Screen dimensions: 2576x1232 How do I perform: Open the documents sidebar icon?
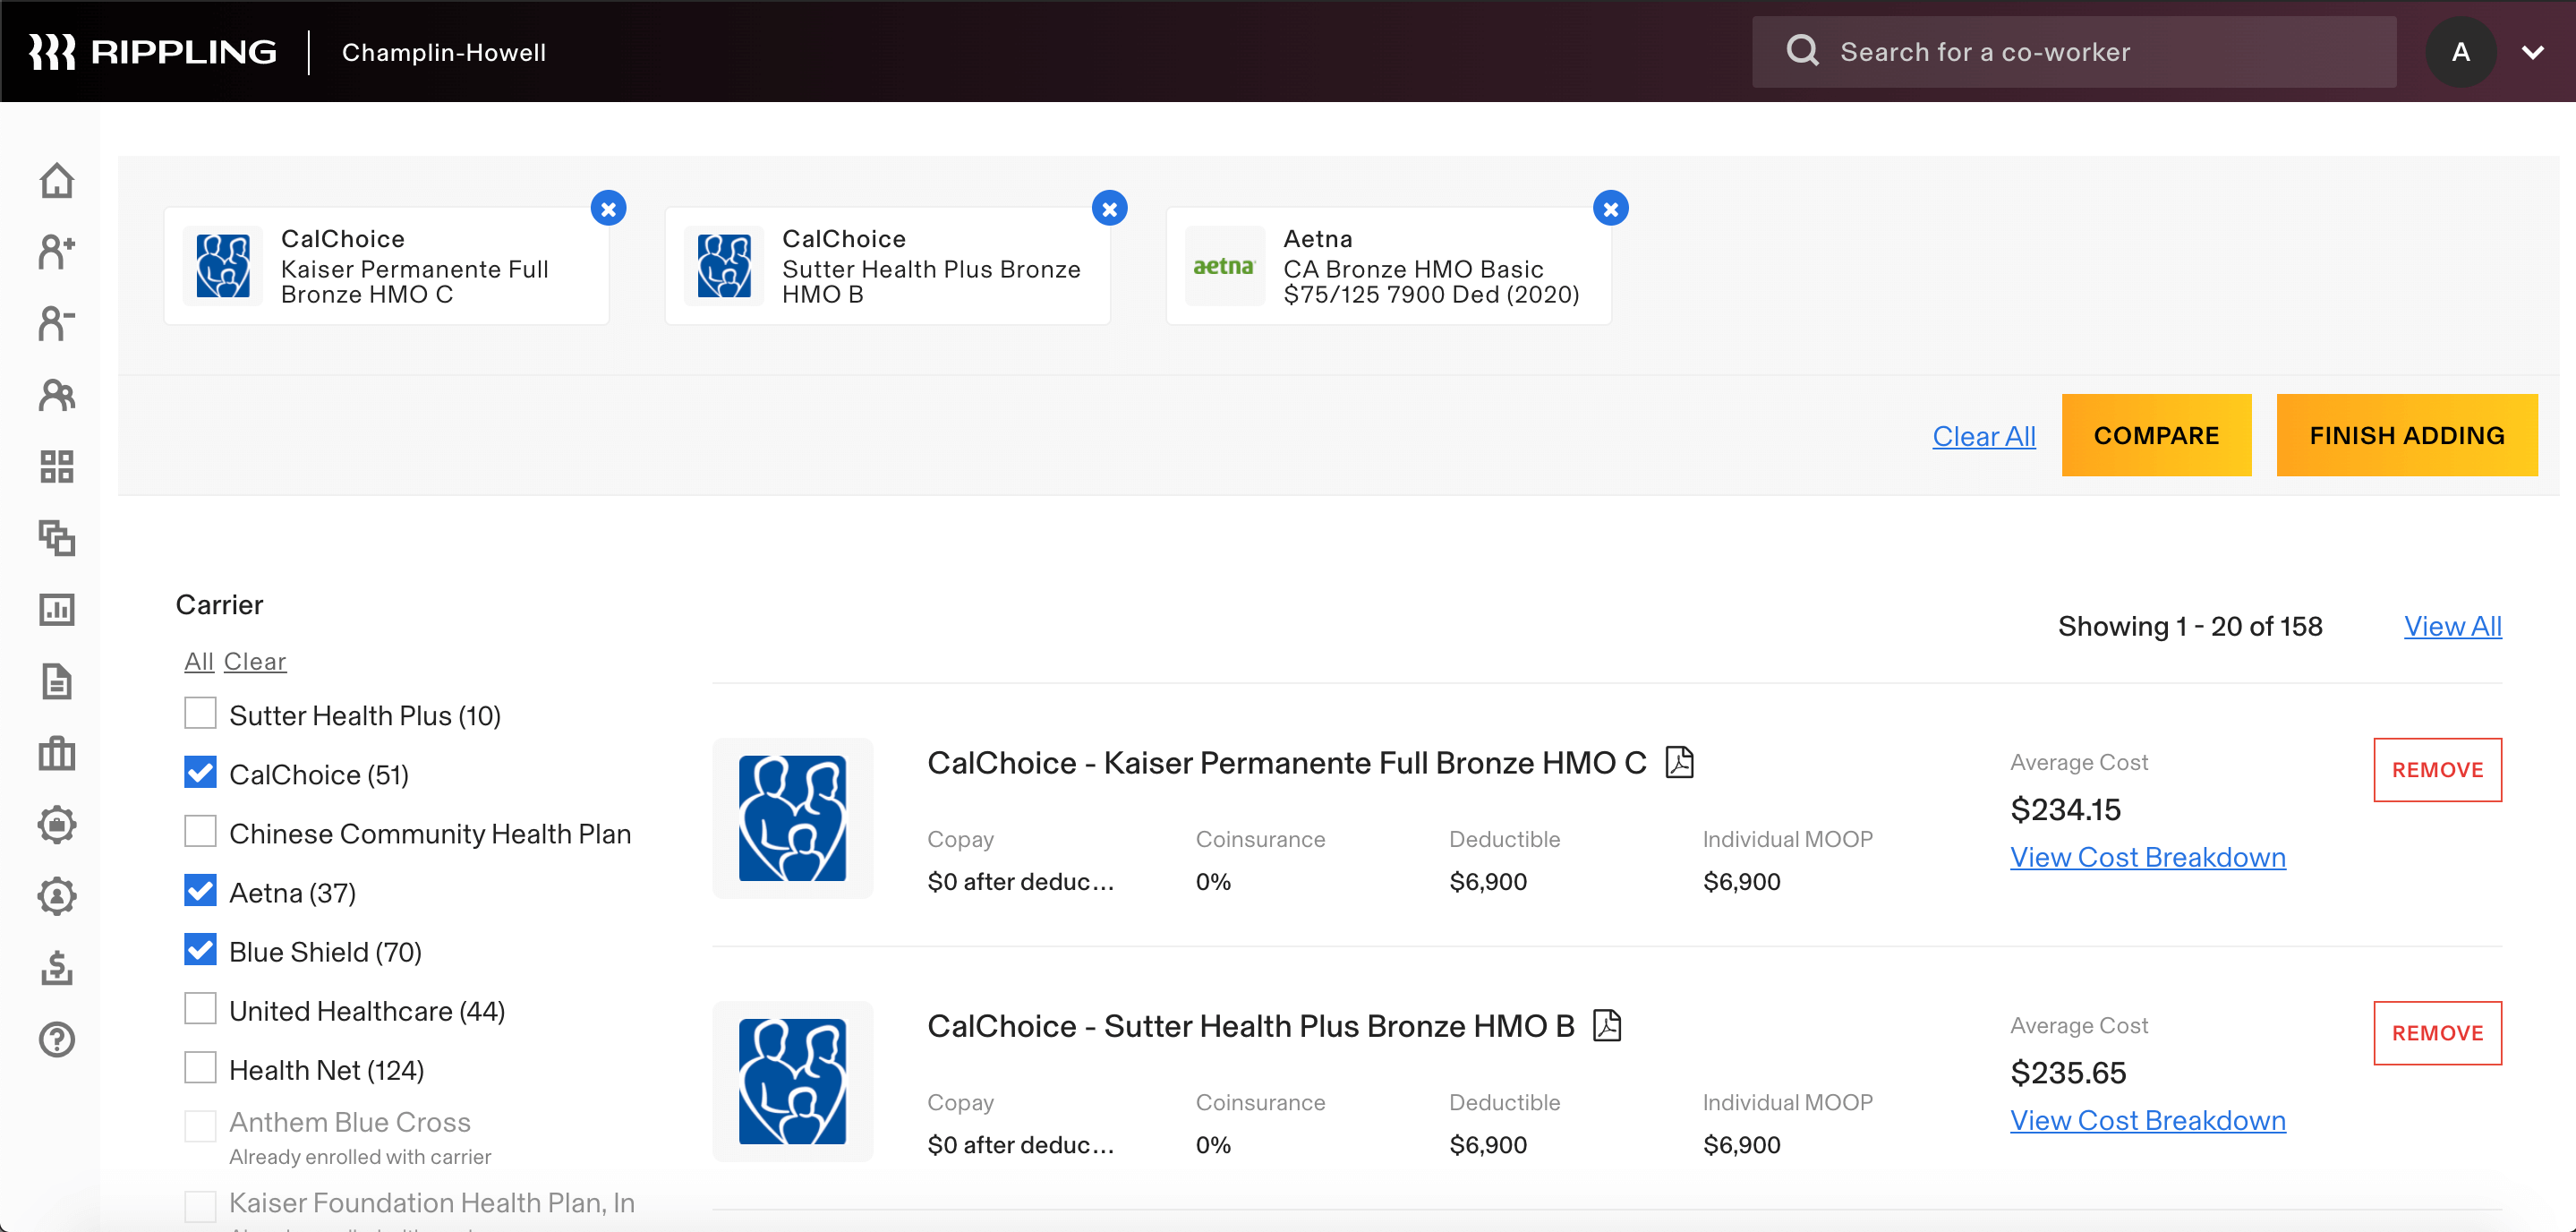click(57, 681)
